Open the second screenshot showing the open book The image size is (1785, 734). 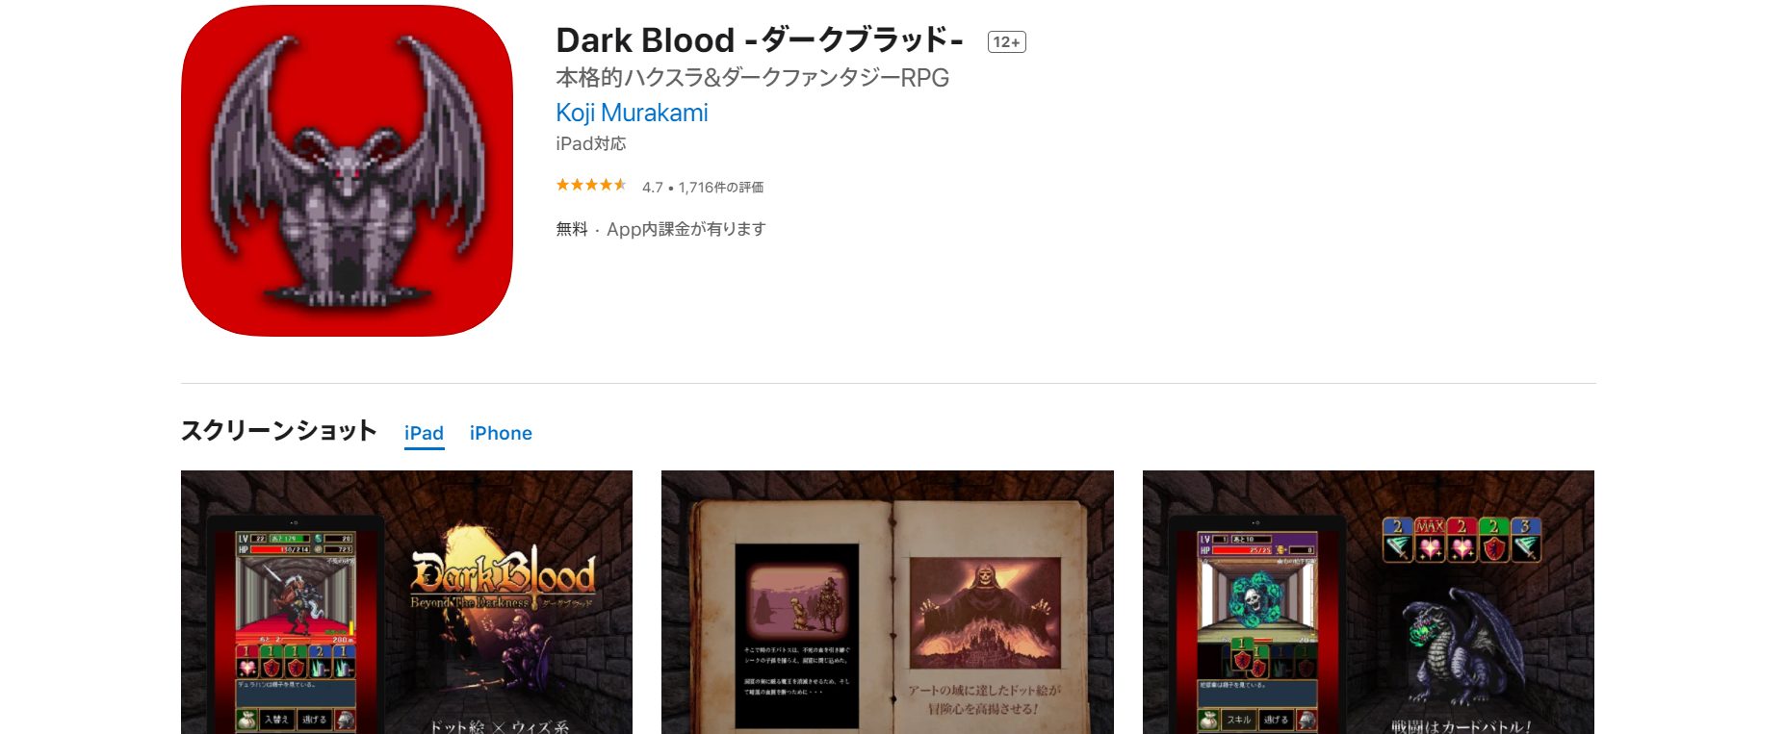tap(887, 602)
